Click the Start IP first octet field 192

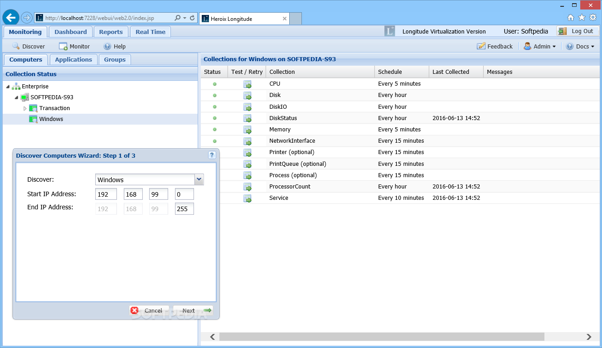(106, 194)
